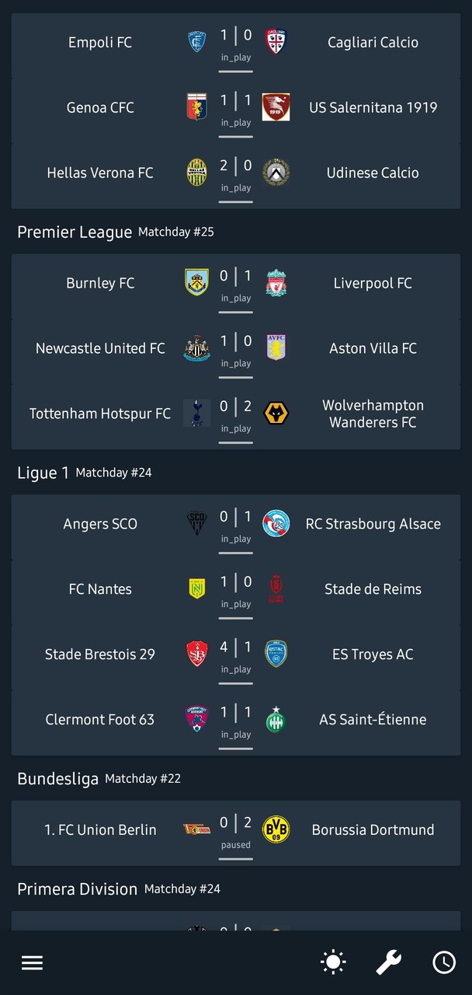Click the Empoli FC team logo

(196, 42)
